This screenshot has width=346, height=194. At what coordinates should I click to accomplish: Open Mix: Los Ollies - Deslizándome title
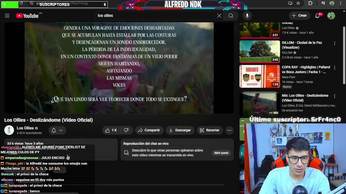pyautogui.click(x=305, y=98)
